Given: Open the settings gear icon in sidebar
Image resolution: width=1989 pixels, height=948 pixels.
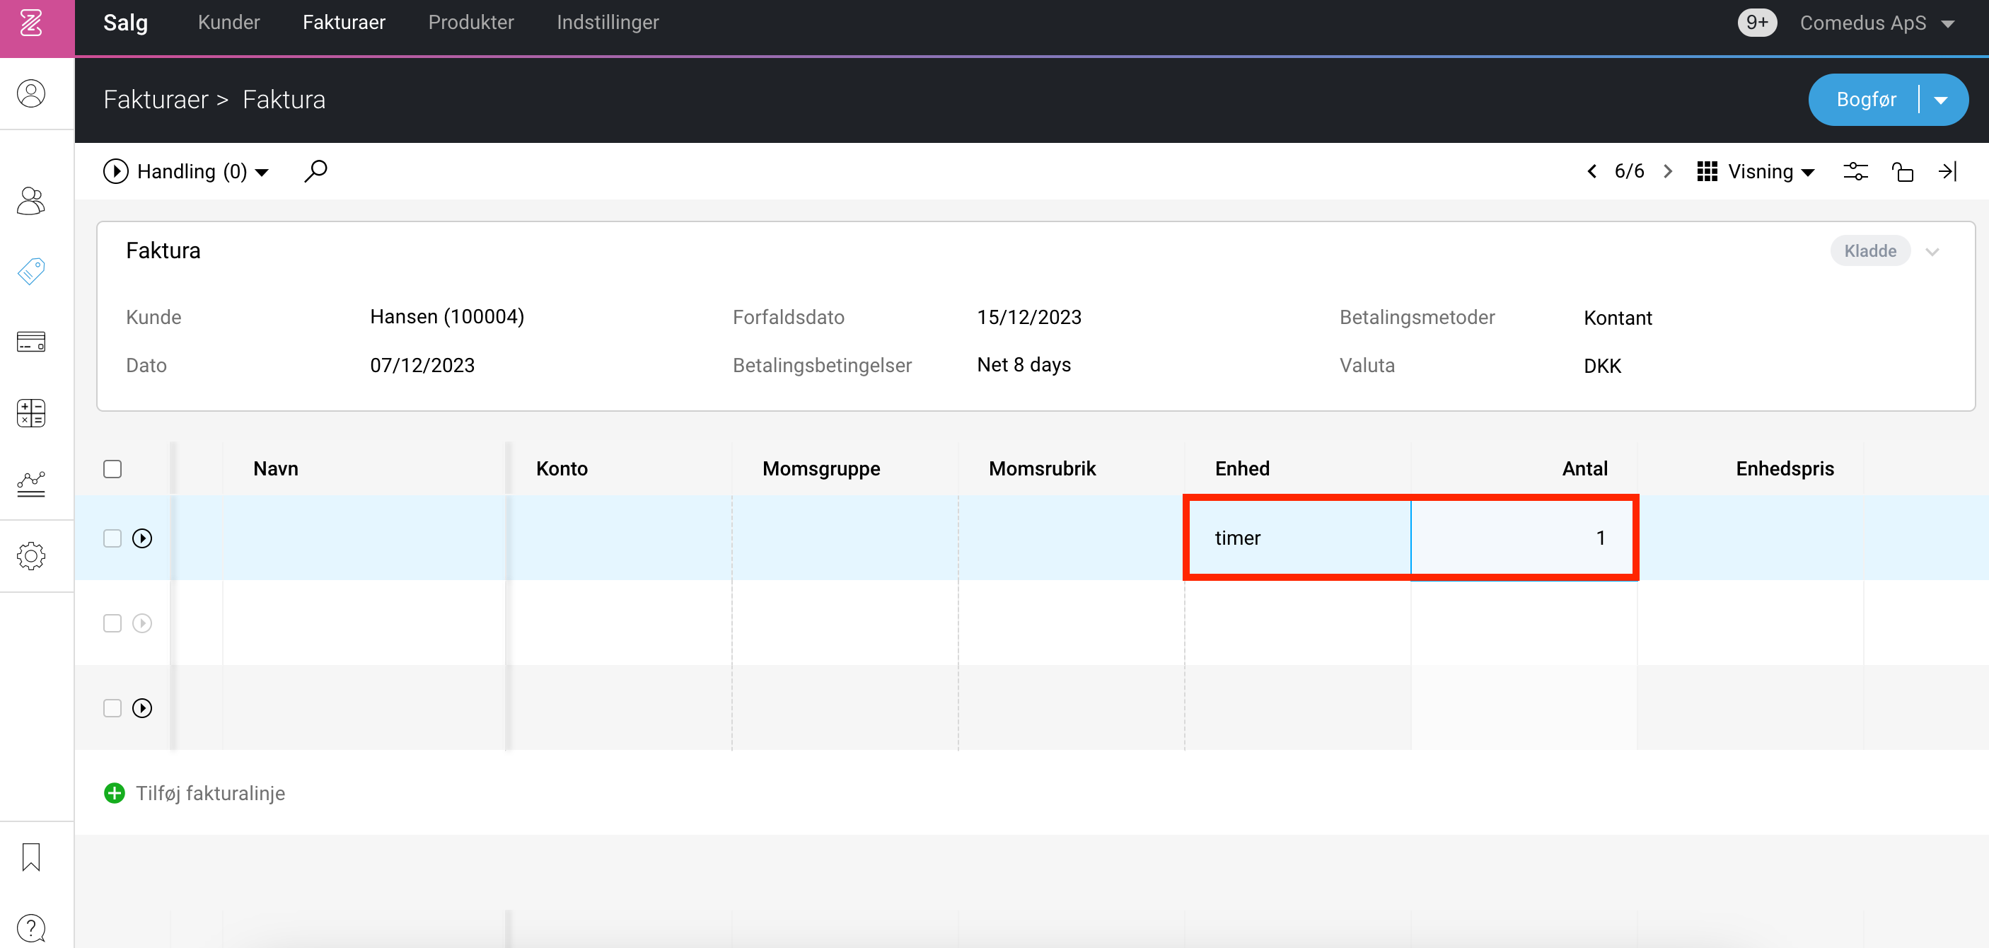Looking at the screenshot, I should (32, 555).
